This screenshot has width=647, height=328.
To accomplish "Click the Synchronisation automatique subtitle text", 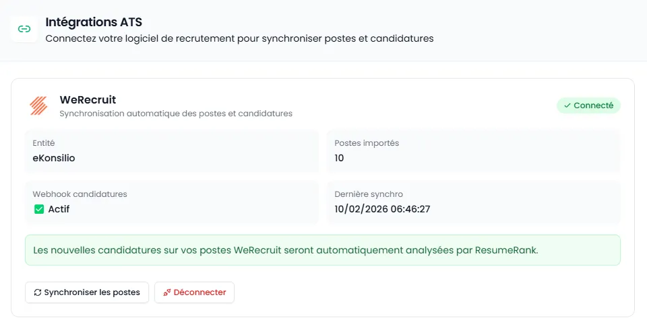I will 176,114.
